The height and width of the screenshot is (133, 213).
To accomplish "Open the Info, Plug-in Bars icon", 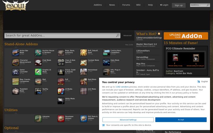I will (106, 72).
